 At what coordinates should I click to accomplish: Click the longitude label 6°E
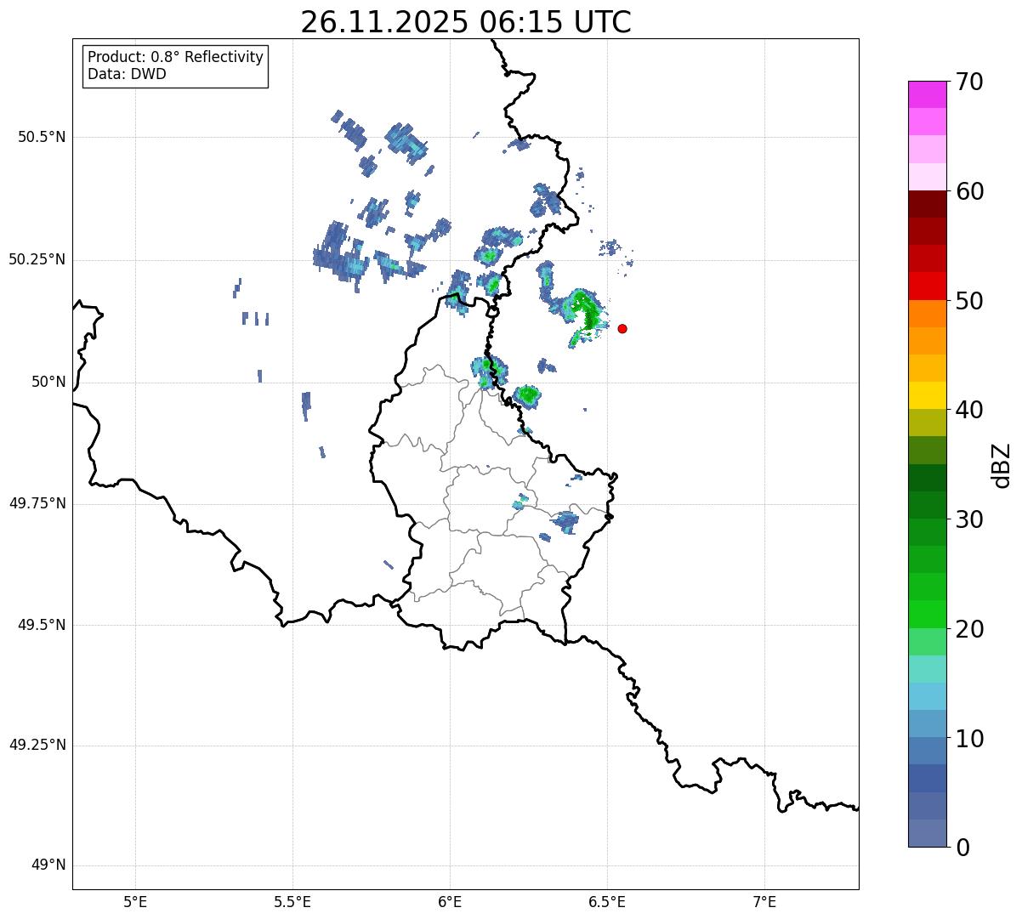450,902
